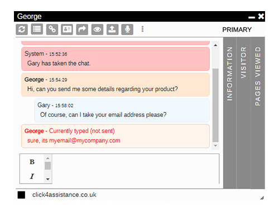
Task: Click the chat scrollbar up arrow
Action: [215, 45]
